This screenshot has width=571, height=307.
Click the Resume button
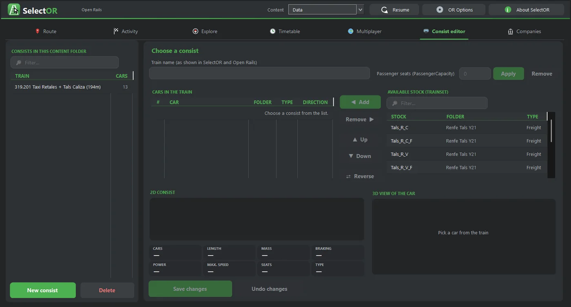coord(394,10)
